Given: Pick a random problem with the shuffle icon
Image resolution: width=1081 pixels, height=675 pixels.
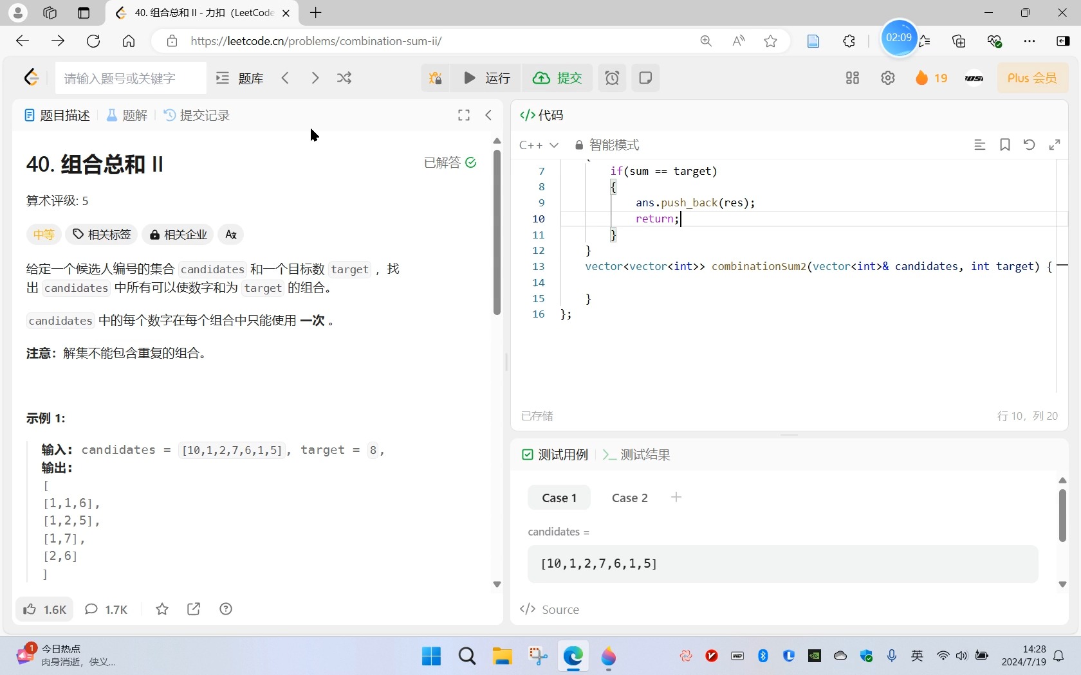Looking at the screenshot, I should coord(344,78).
